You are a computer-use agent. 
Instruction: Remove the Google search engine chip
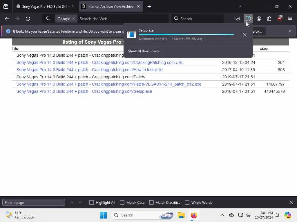pyautogui.click(x=73, y=19)
